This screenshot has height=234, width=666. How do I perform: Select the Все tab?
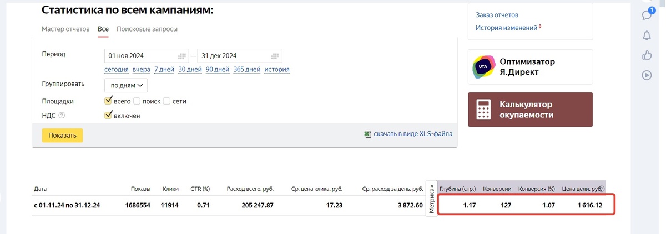[103, 29]
